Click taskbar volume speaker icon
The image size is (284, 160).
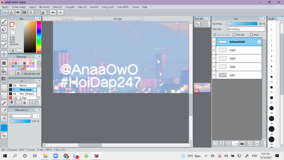(226, 156)
